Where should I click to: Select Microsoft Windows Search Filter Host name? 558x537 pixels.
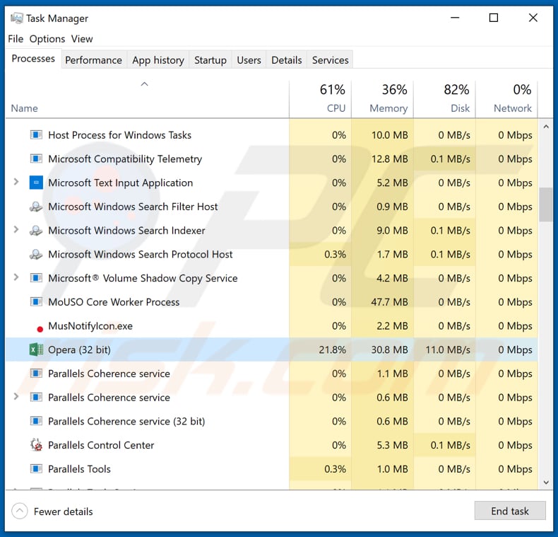133,207
